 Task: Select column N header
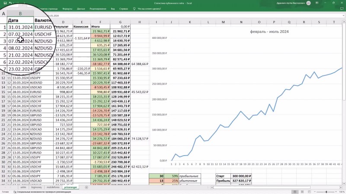click(241, 22)
